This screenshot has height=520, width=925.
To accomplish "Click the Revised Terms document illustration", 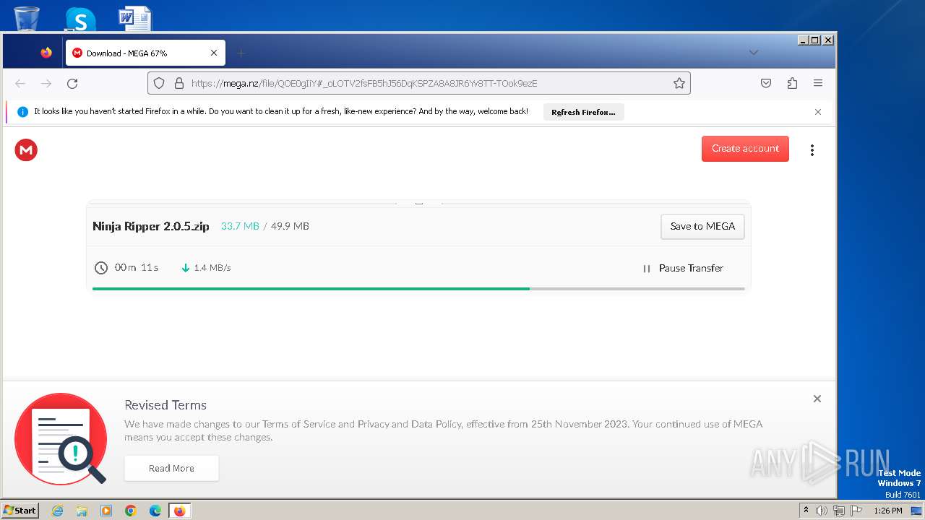I will (61, 439).
